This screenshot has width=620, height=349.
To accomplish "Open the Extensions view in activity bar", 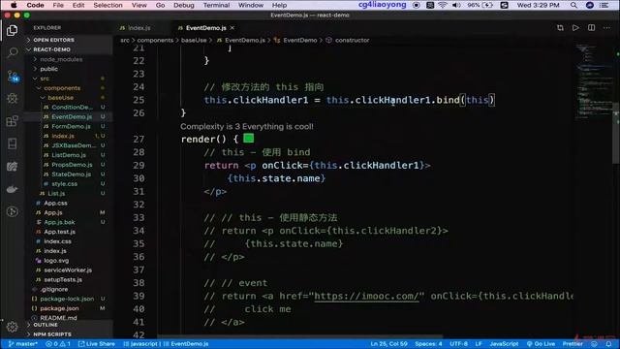I will click(13, 120).
